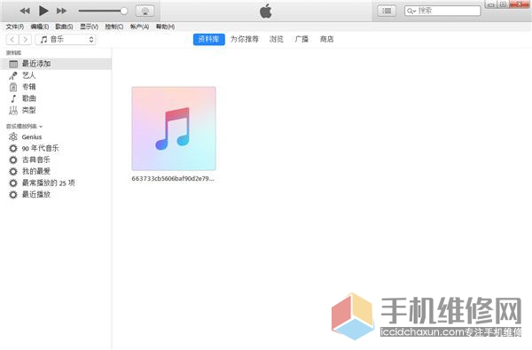Select the album artwork thumbnail
The width and height of the screenshot is (532, 350).
pos(174,128)
